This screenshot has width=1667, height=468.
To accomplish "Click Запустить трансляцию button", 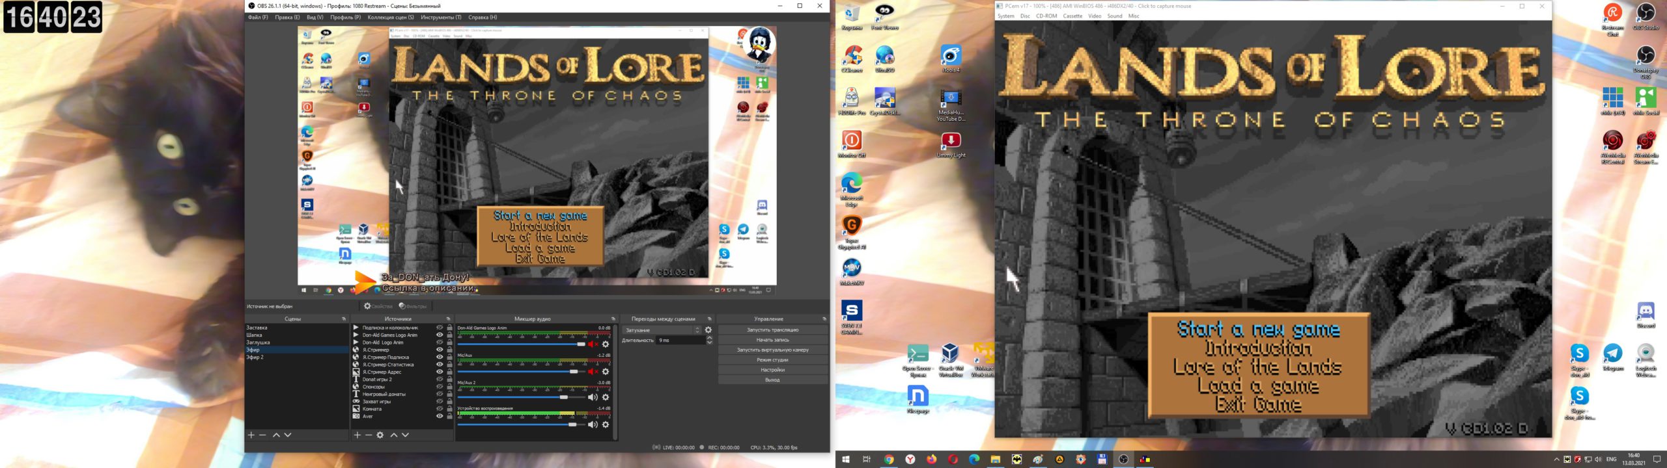I will point(772,330).
